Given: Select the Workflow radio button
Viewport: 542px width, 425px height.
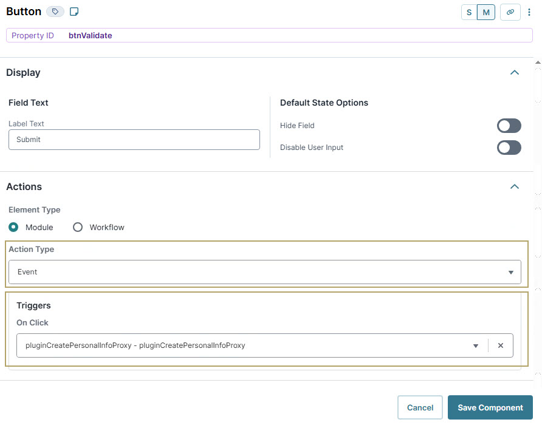Looking at the screenshot, I should [x=78, y=227].
